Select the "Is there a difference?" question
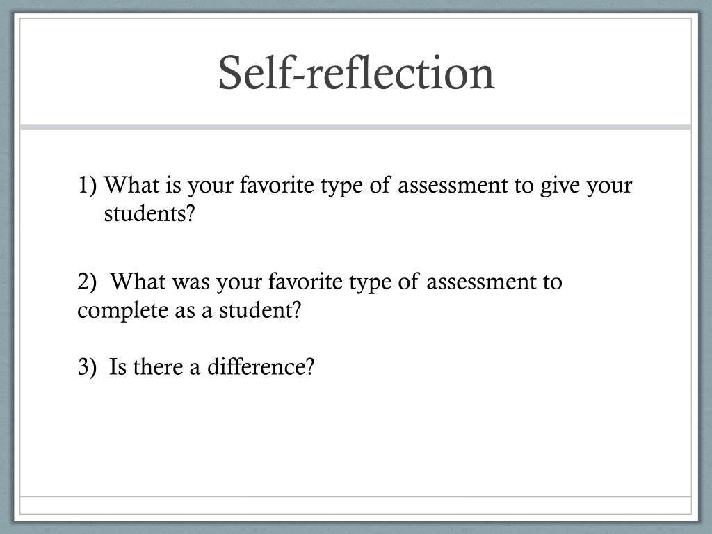Viewport: 712px width, 534px height. [x=195, y=366]
